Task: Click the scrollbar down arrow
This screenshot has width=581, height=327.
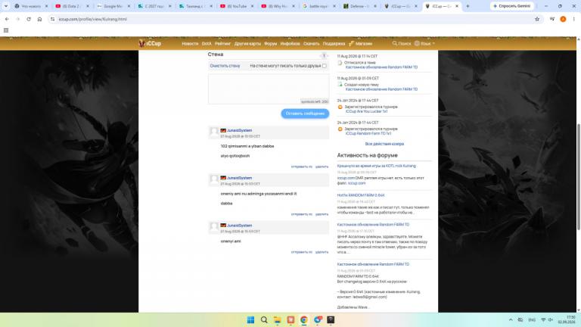Action: [x=578, y=310]
